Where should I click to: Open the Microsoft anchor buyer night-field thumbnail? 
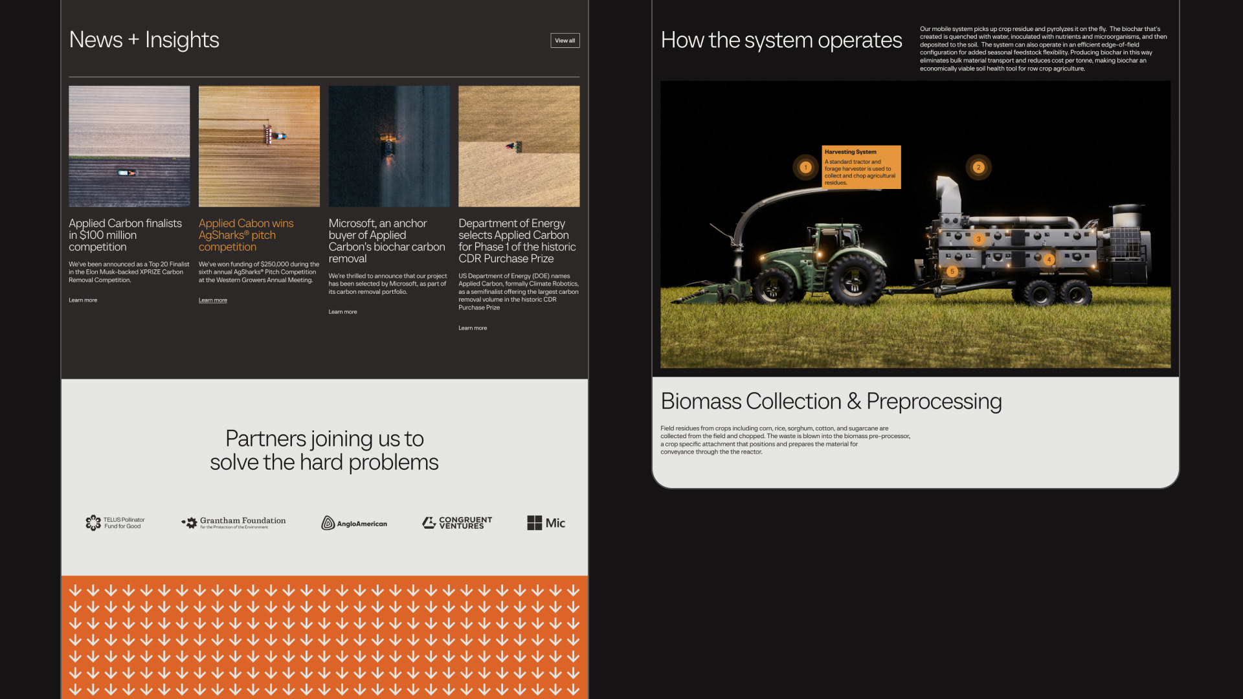coord(389,146)
